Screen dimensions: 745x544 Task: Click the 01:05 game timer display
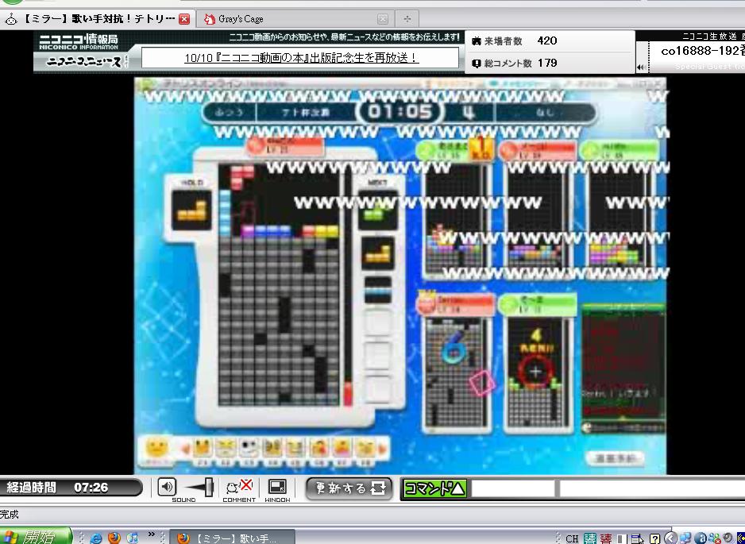[399, 113]
